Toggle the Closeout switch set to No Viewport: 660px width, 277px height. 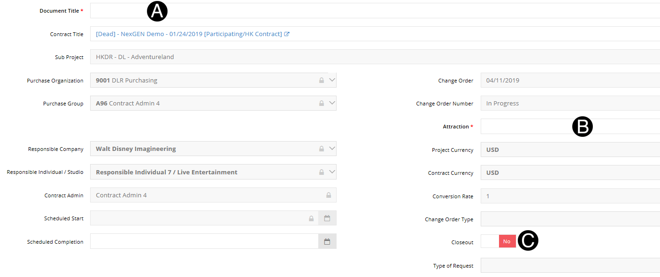[x=499, y=241]
